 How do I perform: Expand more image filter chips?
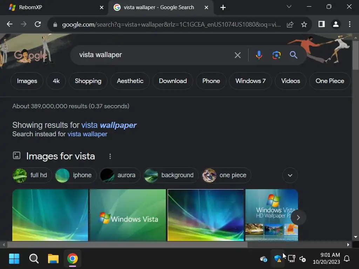click(x=290, y=175)
